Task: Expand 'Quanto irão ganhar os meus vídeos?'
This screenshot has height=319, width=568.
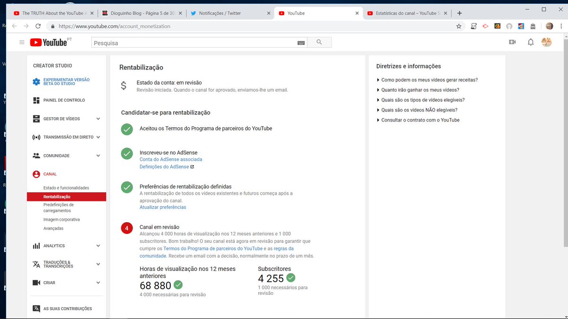Action: click(x=417, y=90)
